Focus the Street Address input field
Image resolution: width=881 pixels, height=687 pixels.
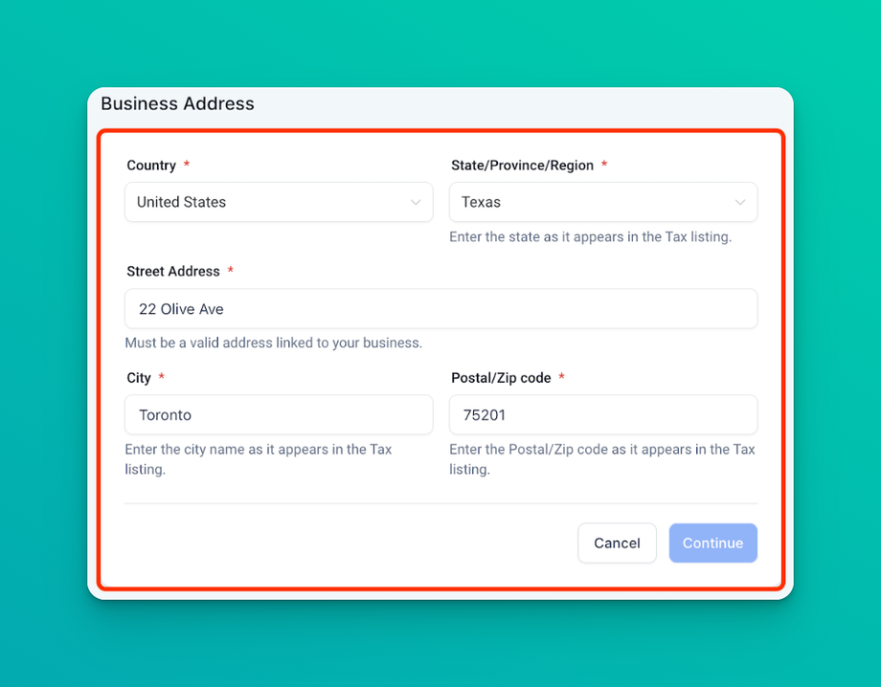440,309
